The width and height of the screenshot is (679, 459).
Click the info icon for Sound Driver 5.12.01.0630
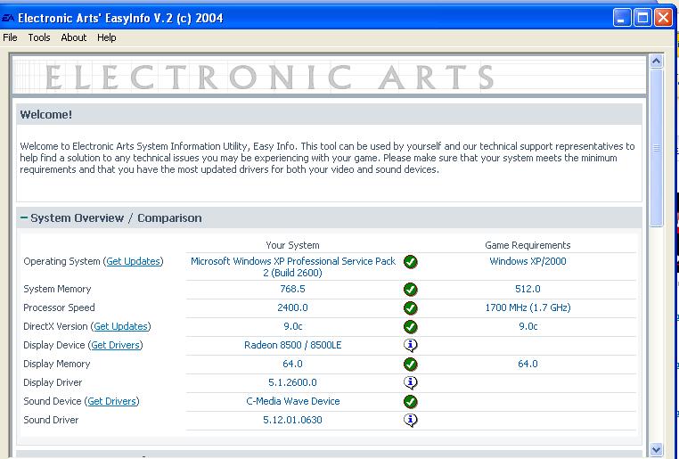pyautogui.click(x=410, y=420)
